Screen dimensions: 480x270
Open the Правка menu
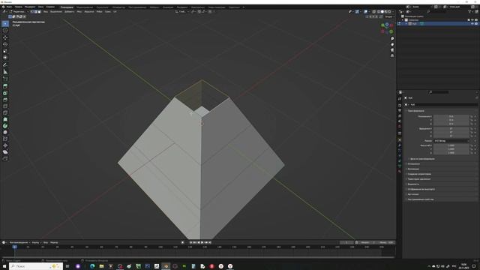coord(18,7)
